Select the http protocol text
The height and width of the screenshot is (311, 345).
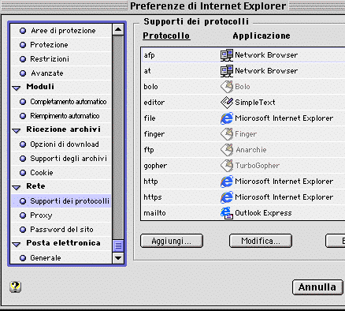(x=150, y=182)
